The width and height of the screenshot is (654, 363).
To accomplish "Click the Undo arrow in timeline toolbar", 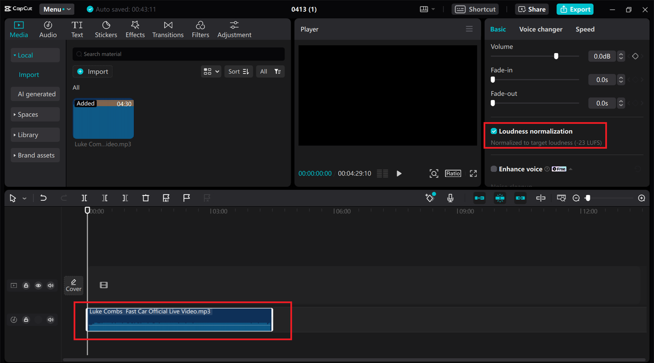I will 43,198.
